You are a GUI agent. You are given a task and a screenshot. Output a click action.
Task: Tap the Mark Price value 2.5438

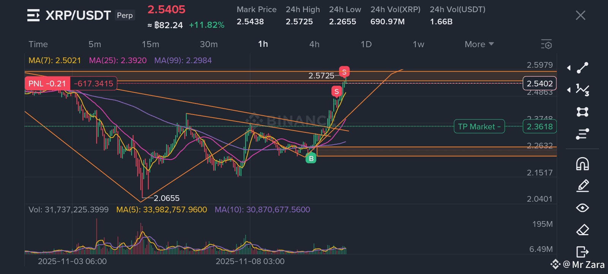250,22
